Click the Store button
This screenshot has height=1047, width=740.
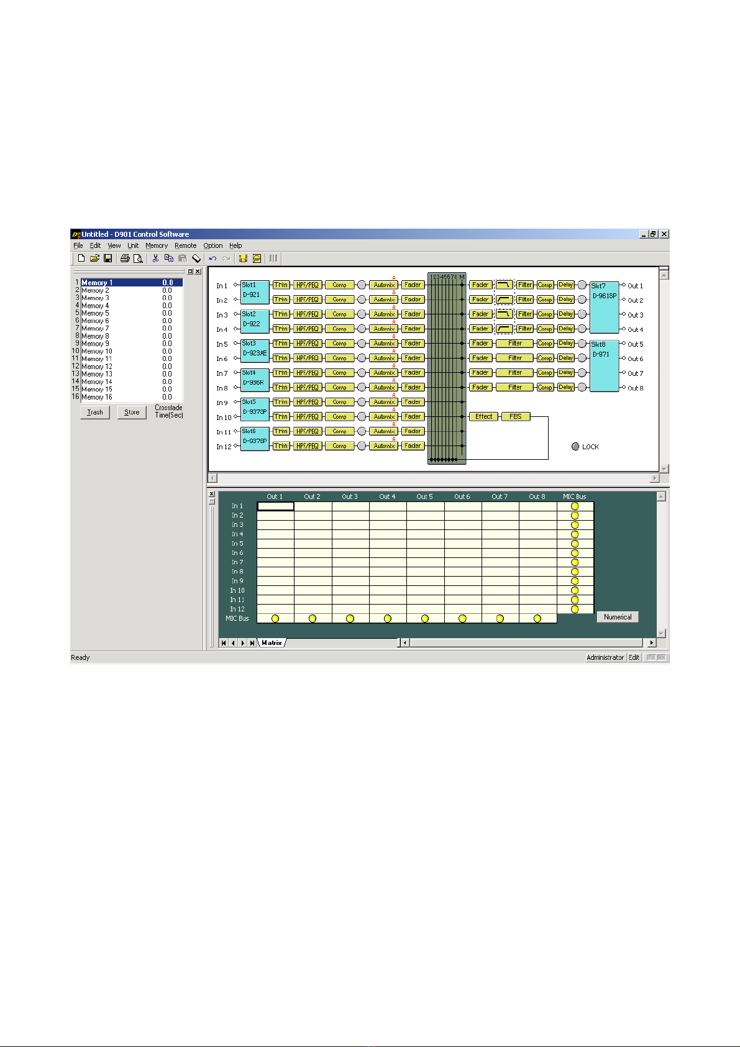click(x=132, y=412)
